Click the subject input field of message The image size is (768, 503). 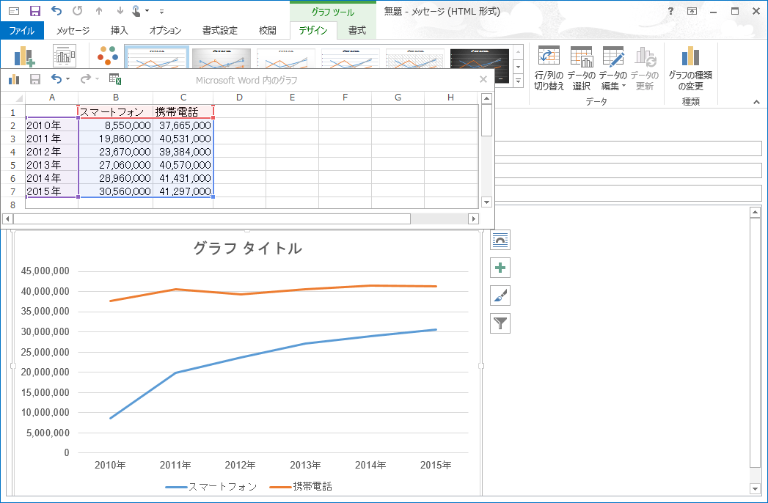pyautogui.click(x=629, y=193)
